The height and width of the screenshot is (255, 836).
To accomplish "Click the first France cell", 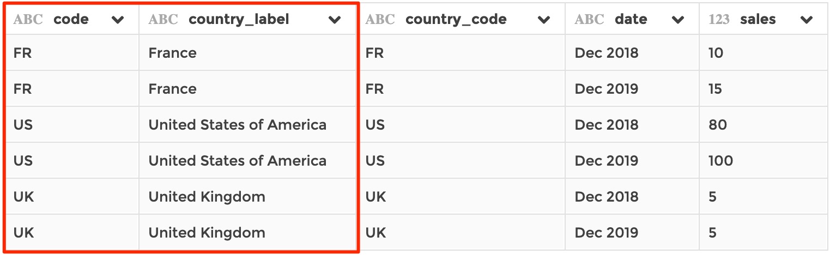I will click(172, 53).
